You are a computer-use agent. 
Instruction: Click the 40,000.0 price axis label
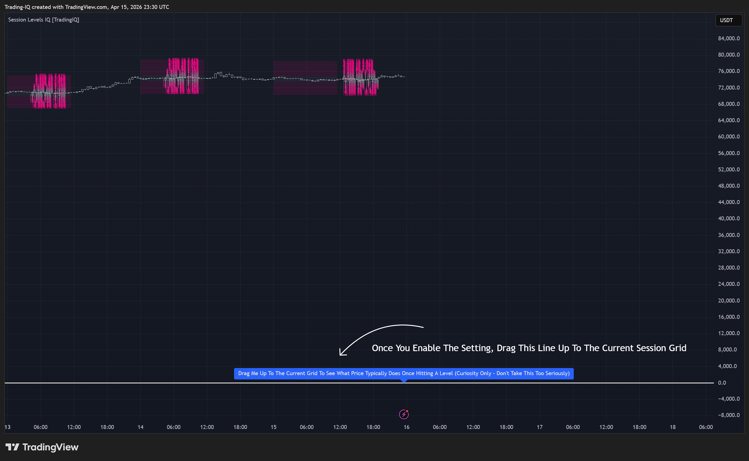pyautogui.click(x=729, y=218)
